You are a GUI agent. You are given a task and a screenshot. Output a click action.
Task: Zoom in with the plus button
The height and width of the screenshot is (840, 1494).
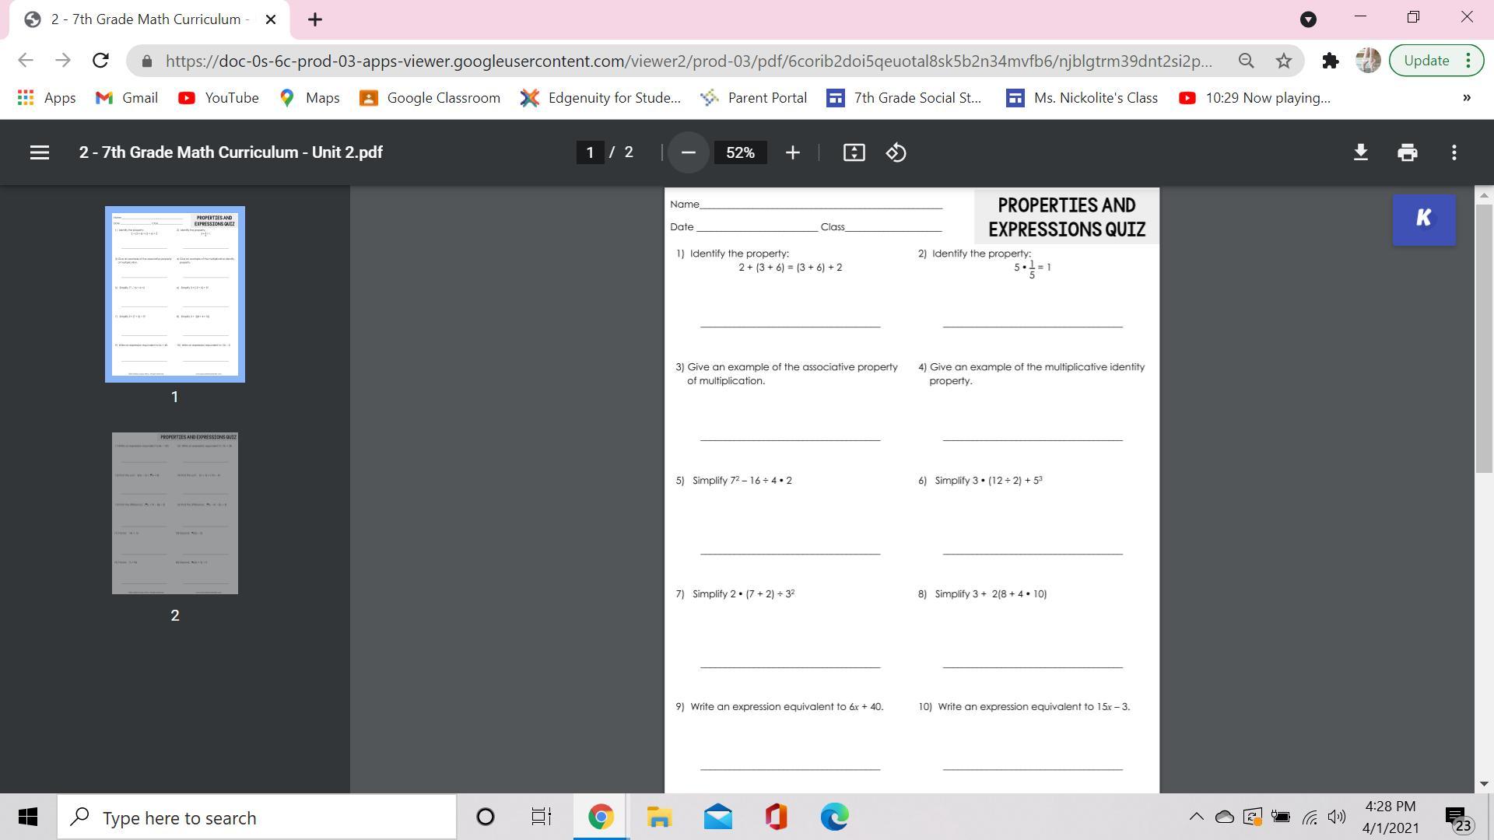click(x=792, y=152)
